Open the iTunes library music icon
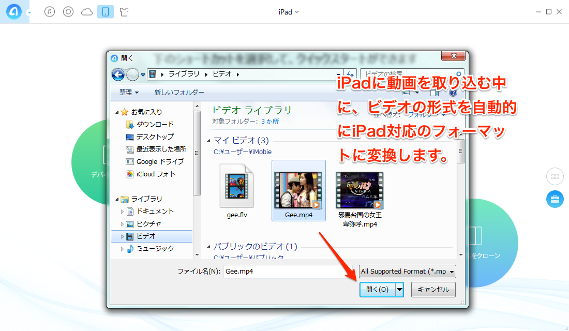This screenshot has height=331, width=569. 50,11
